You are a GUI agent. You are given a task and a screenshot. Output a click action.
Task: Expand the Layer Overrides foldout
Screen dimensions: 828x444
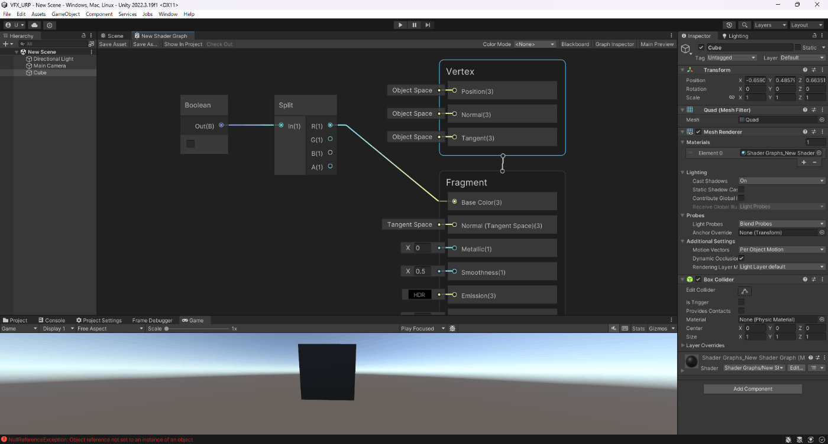click(684, 345)
